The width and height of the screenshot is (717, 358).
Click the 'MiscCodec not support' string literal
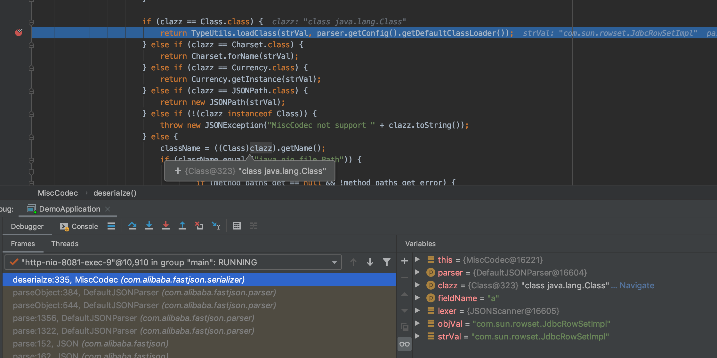(x=321, y=125)
